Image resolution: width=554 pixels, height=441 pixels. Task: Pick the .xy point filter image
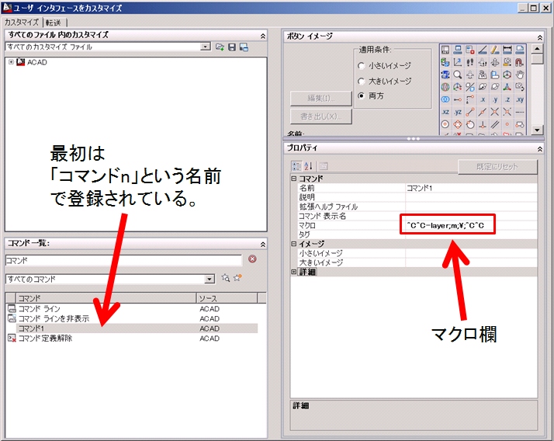(519, 99)
